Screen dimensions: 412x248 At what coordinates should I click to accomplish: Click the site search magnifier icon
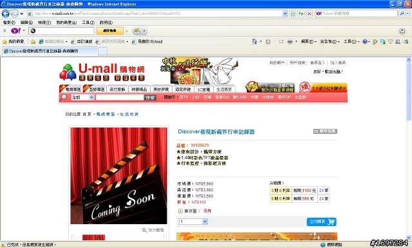click(x=64, y=97)
